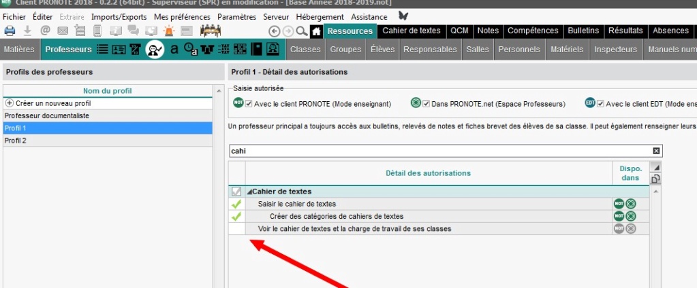697x288 pixels.
Task: Toggle the 'Cahier de textes' group checkbox
Action: pyautogui.click(x=236, y=192)
